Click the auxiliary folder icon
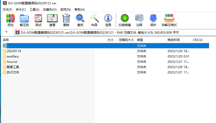The width and height of the screenshot is (216, 123). 4,56
